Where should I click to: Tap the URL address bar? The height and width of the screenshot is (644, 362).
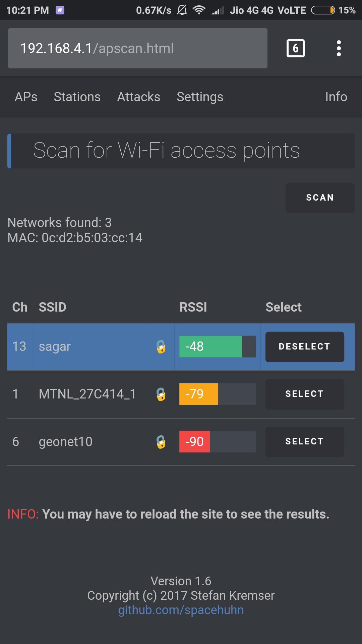[x=137, y=48]
